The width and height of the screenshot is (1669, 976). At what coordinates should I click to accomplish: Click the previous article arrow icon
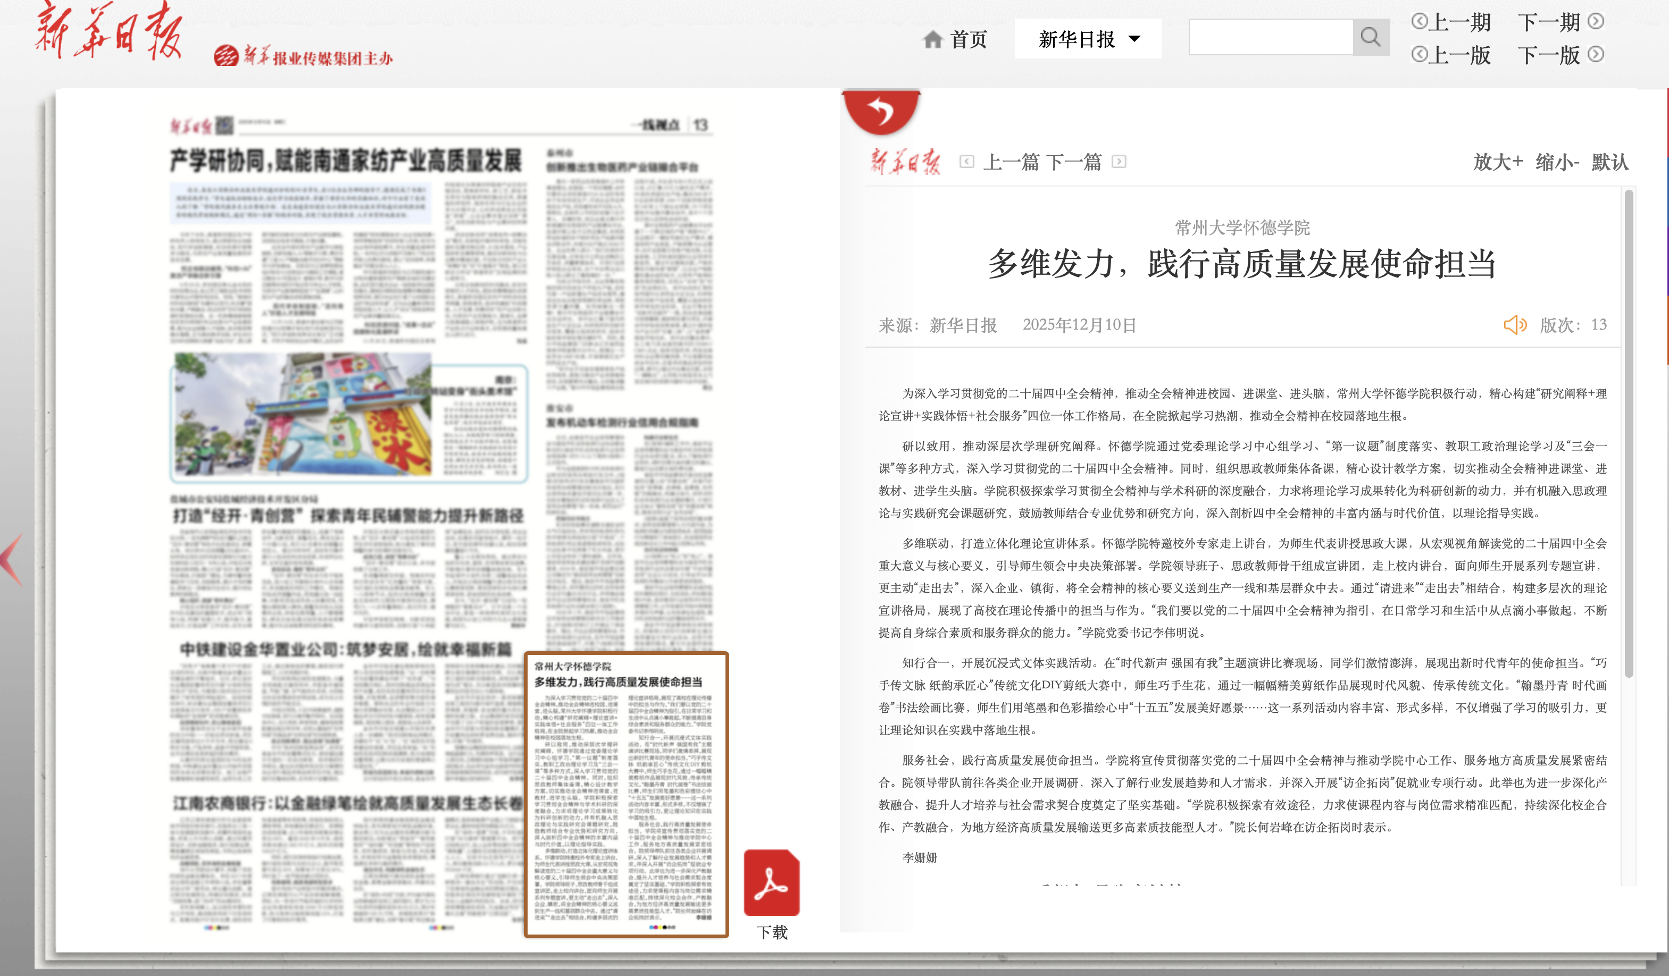tap(966, 162)
